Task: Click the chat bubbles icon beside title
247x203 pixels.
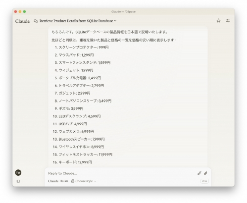Action: tap(36, 21)
